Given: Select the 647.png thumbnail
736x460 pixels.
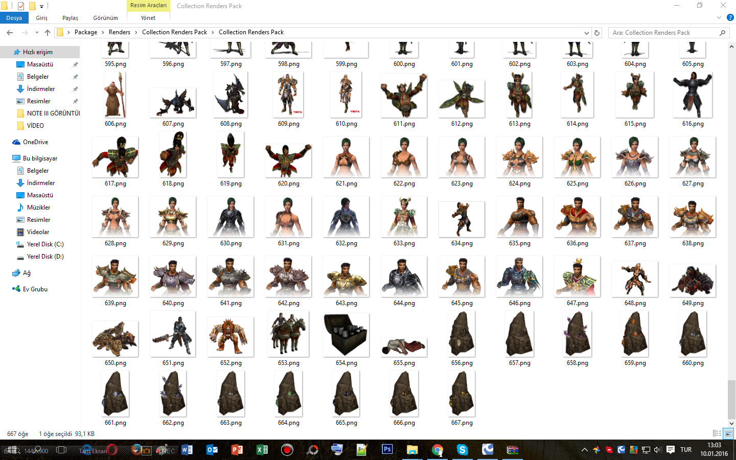Looking at the screenshot, I should [578, 277].
